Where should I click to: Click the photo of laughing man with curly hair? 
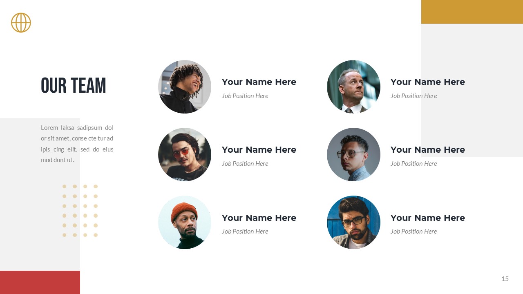click(185, 87)
